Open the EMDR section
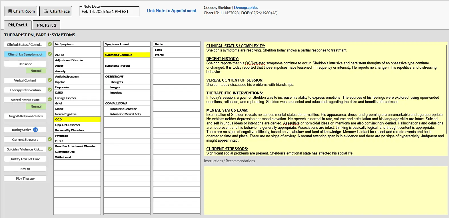449x218 pixels. [x=25, y=169]
